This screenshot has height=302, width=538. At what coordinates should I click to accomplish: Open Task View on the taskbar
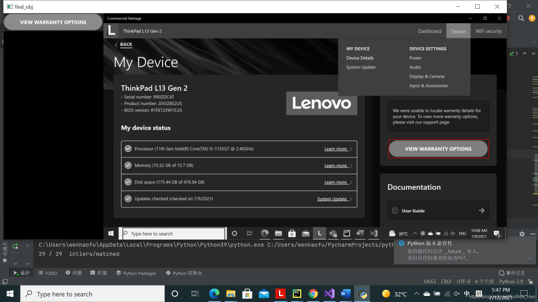195,294
